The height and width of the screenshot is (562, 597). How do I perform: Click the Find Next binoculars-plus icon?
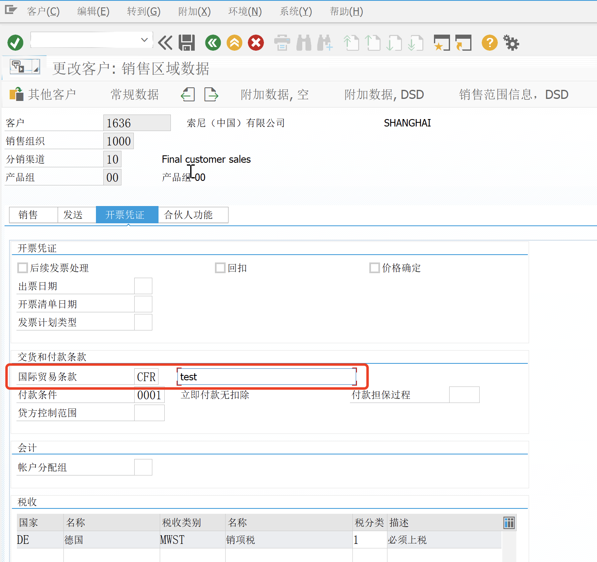pyautogui.click(x=325, y=43)
